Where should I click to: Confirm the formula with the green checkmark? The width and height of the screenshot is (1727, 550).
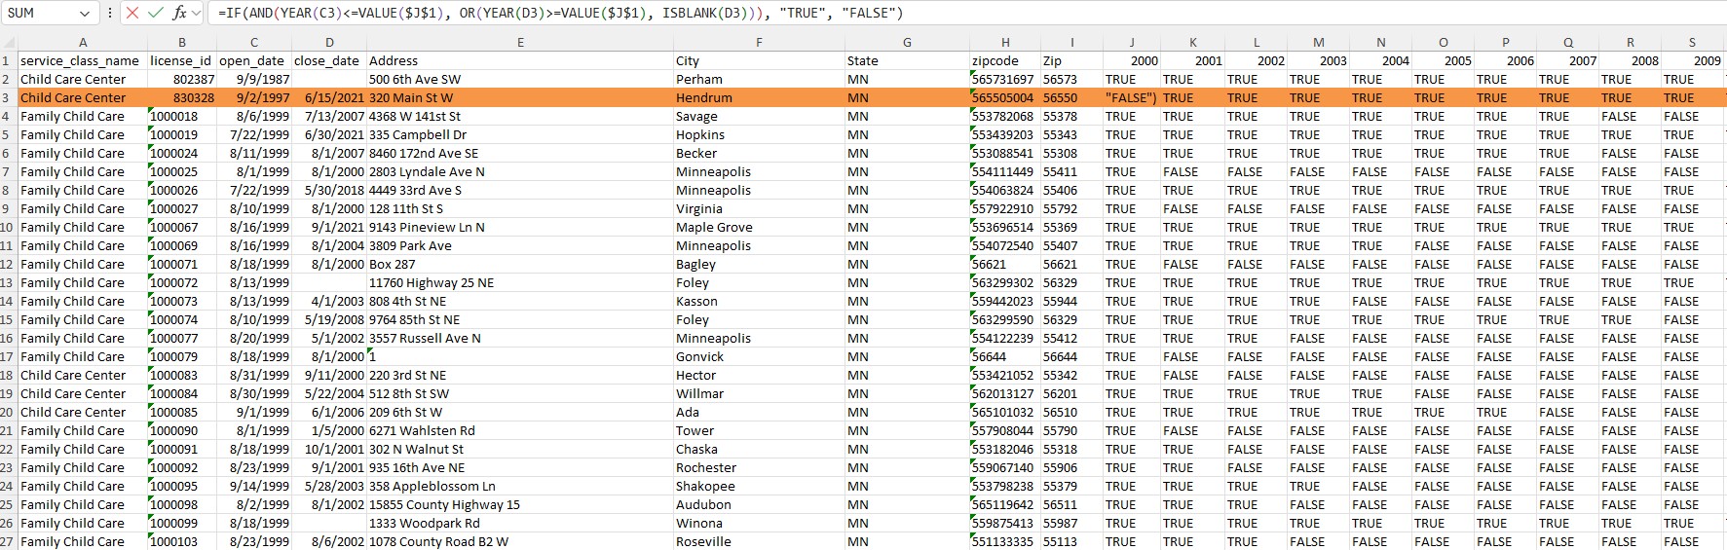click(156, 13)
